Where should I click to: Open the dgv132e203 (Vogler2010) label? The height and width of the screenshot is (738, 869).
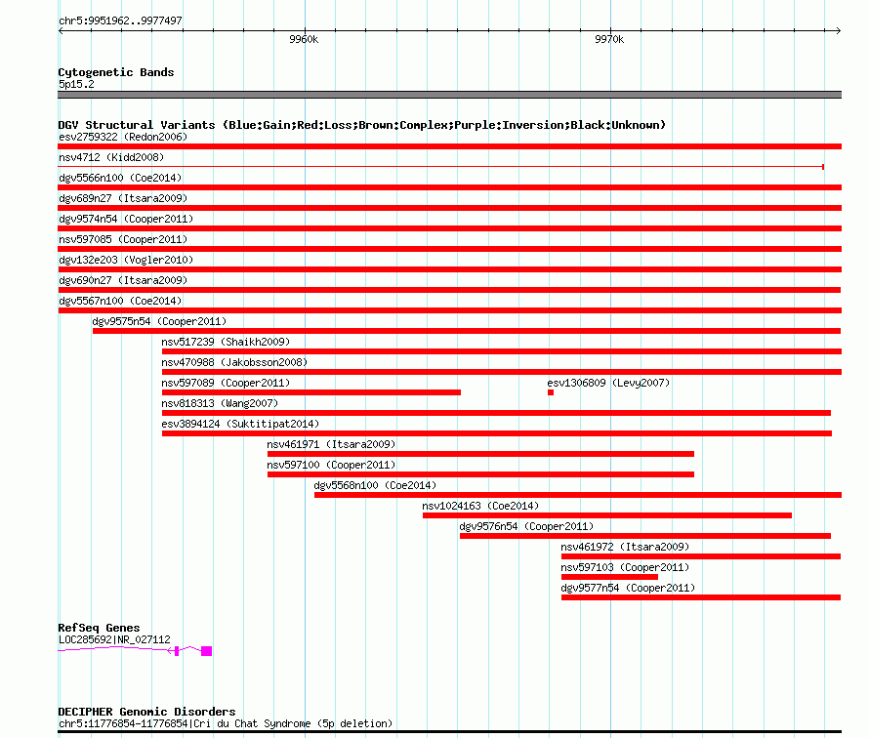[126, 260]
